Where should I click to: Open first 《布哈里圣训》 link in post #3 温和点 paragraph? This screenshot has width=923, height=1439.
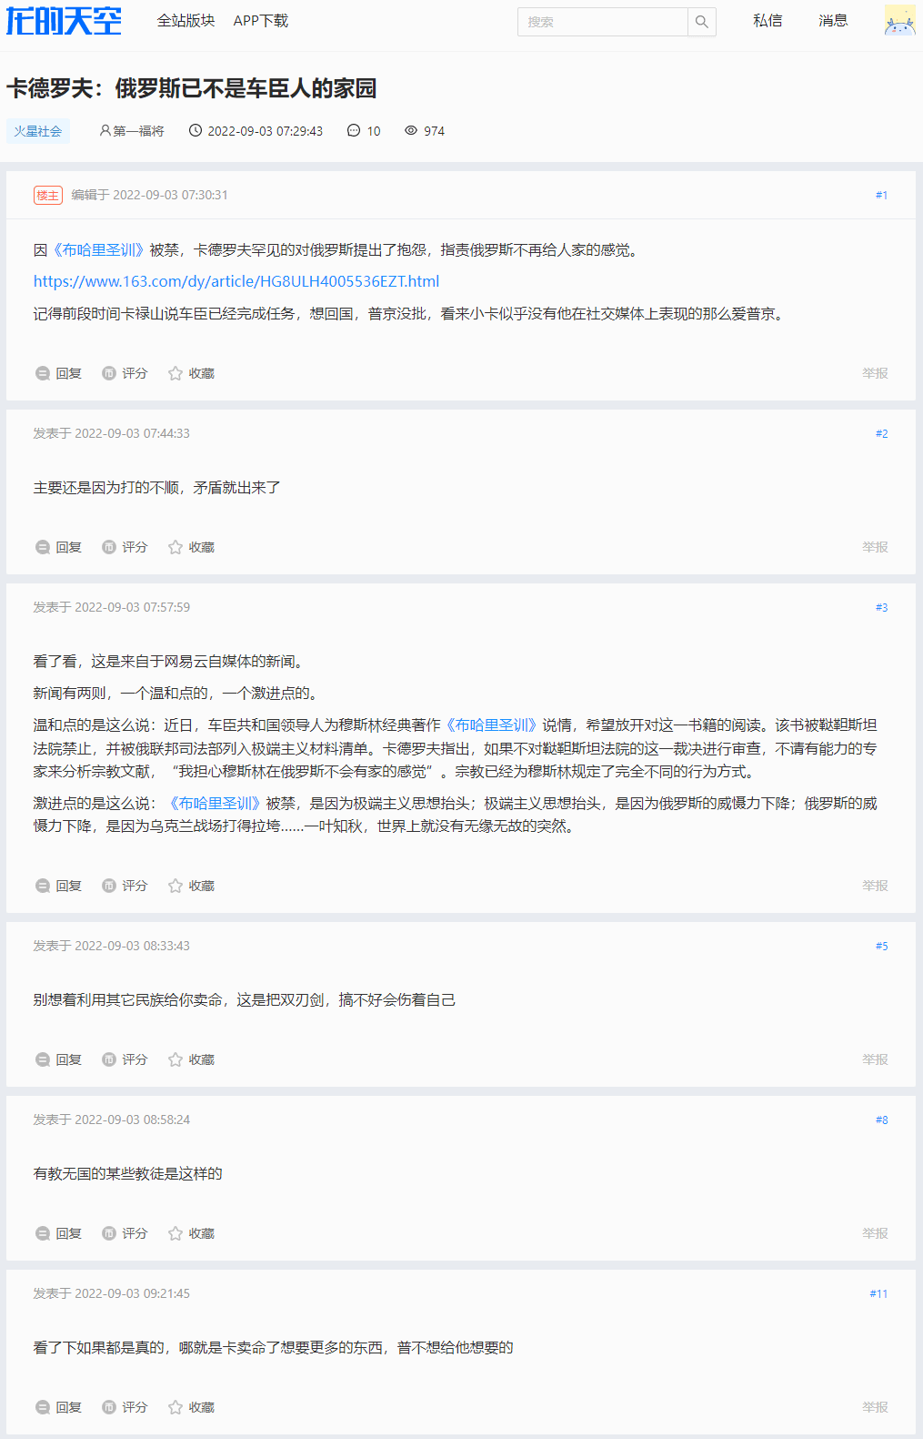[492, 725]
